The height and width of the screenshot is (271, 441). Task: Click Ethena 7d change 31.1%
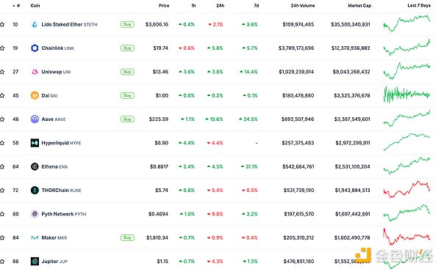click(x=249, y=166)
